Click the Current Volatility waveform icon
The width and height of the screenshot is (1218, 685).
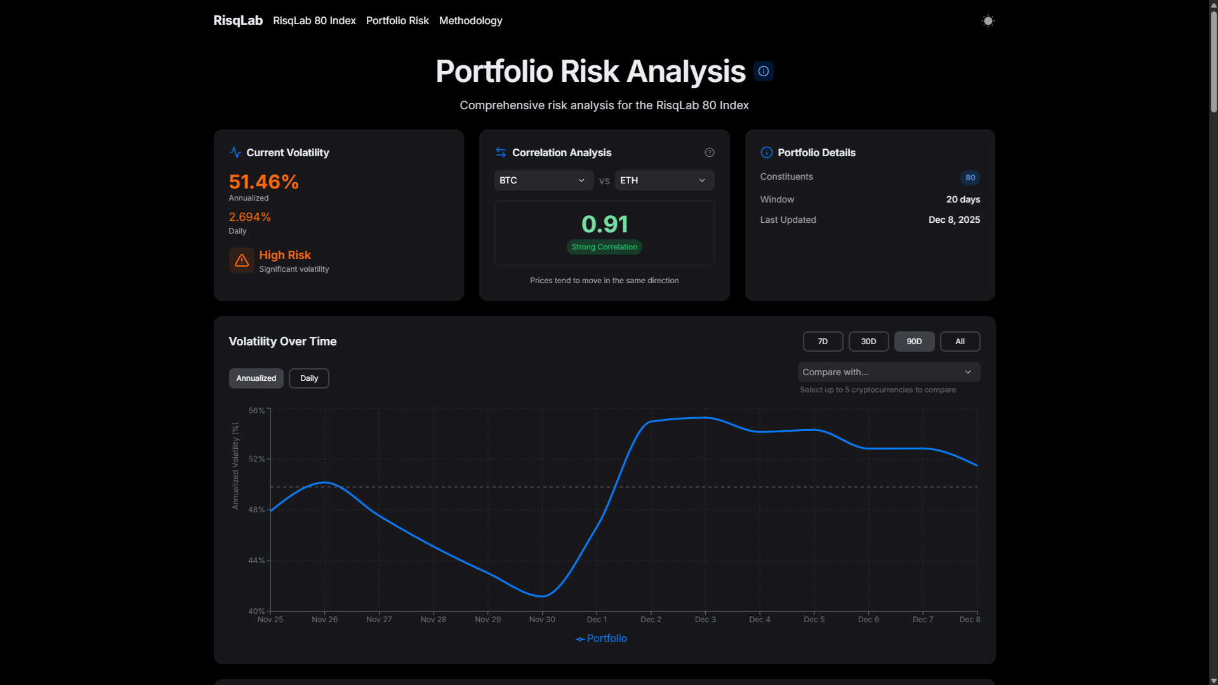(235, 152)
